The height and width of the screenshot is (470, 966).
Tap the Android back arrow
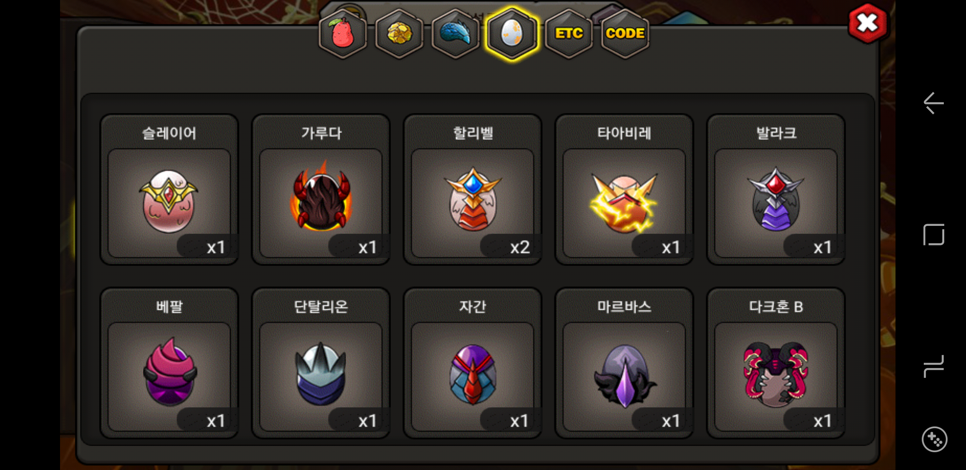(x=934, y=103)
